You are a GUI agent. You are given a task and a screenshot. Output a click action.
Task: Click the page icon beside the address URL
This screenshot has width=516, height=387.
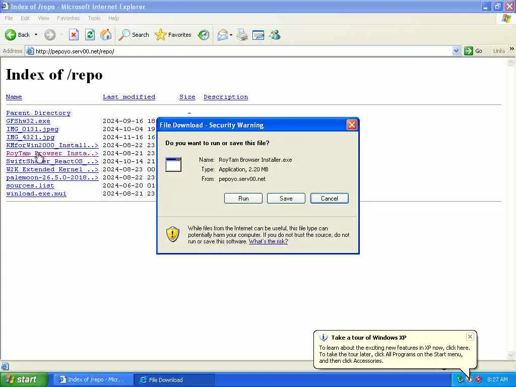pyautogui.click(x=30, y=51)
